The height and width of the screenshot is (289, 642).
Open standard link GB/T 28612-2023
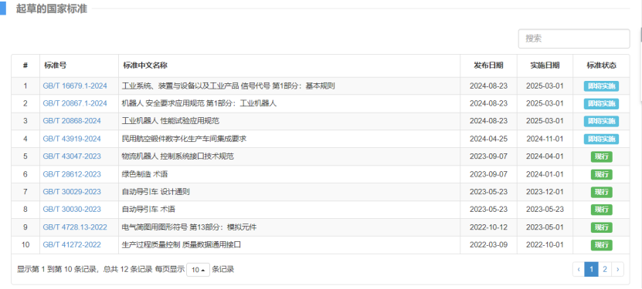[x=72, y=174]
